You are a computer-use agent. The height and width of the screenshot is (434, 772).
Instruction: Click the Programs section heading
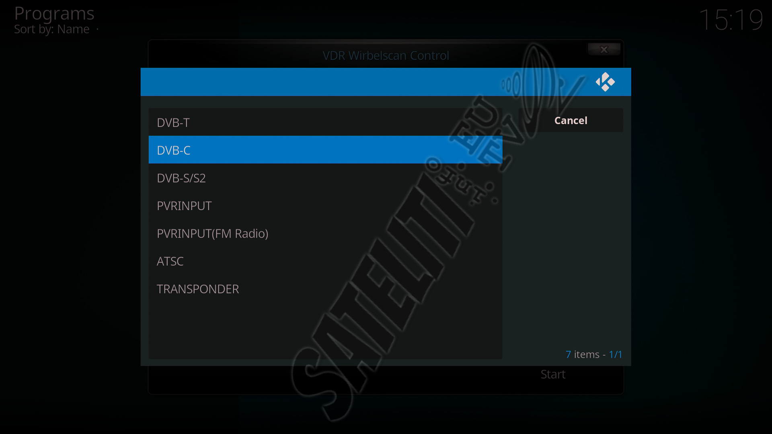[x=54, y=13]
